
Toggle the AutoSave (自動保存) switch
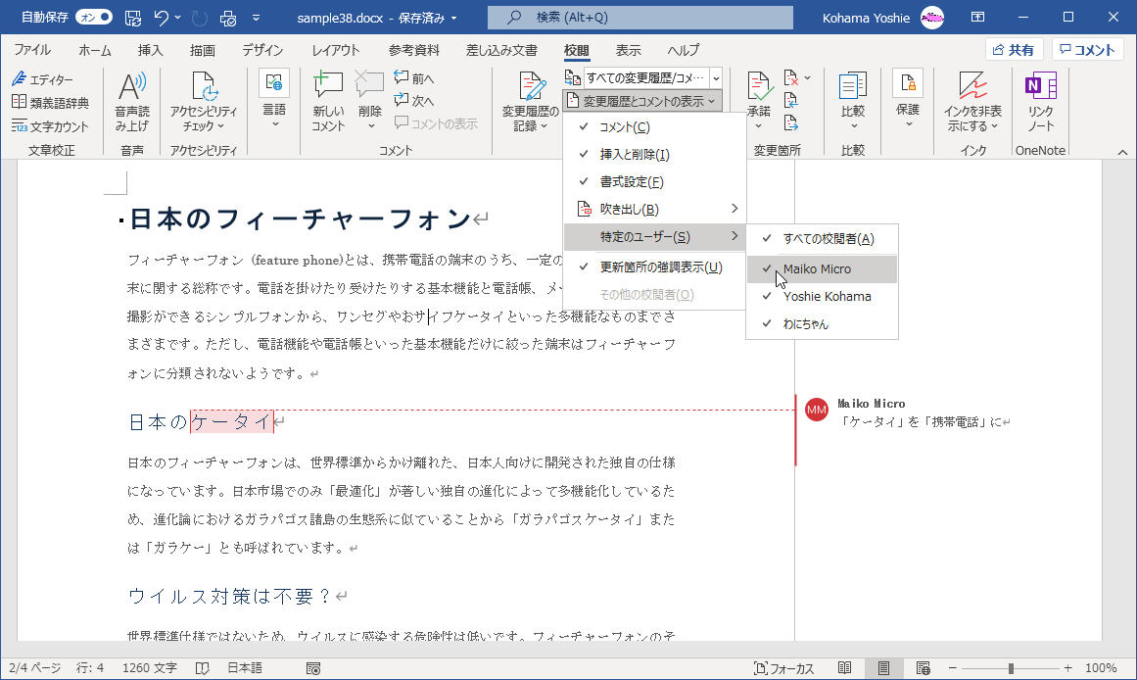(x=92, y=18)
